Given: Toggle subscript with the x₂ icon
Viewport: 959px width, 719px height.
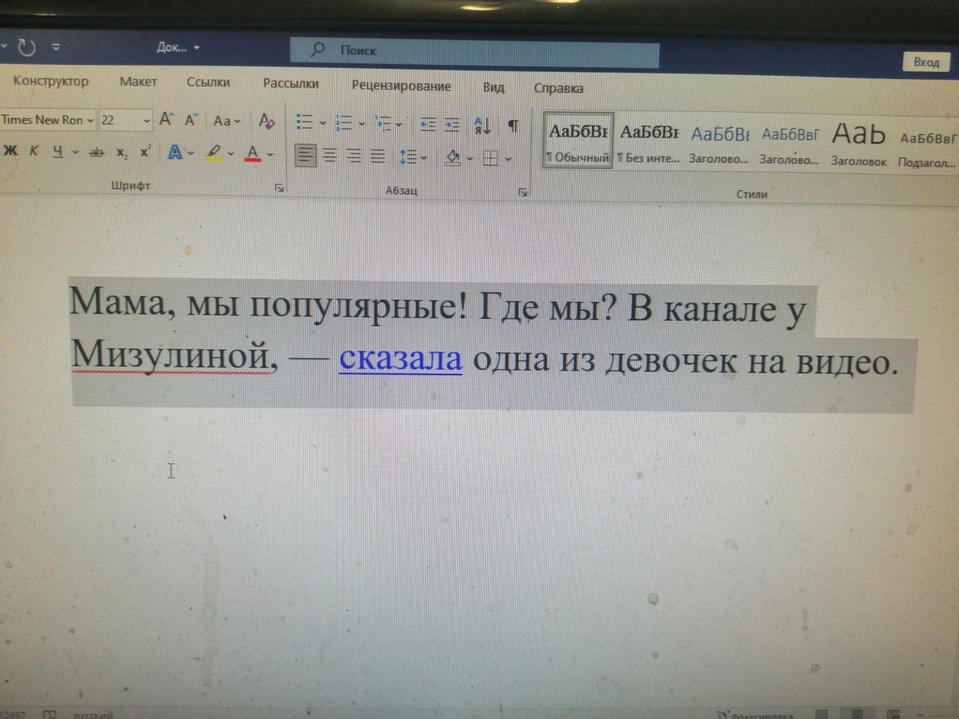Looking at the screenshot, I should [x=122, y=153].
